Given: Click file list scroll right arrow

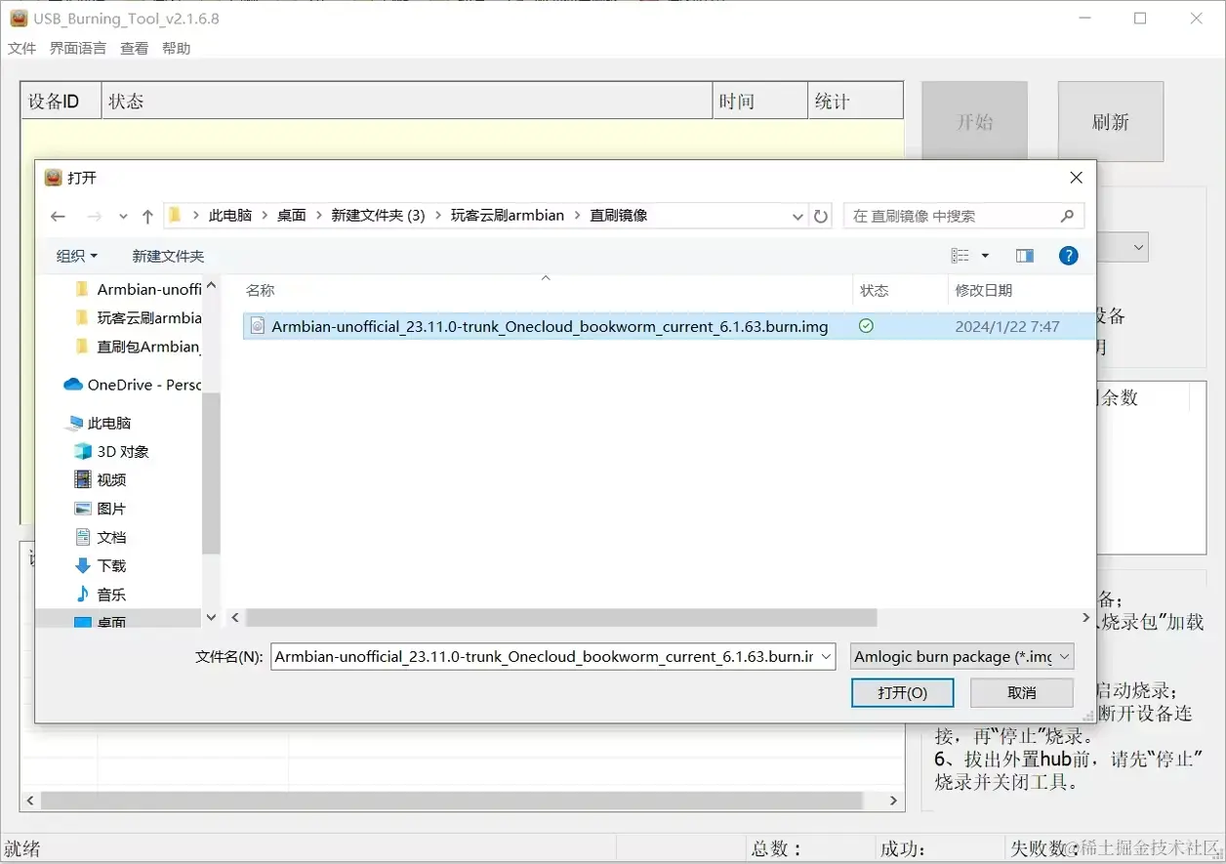Looking at the screenshot, I should (1084, 618).
